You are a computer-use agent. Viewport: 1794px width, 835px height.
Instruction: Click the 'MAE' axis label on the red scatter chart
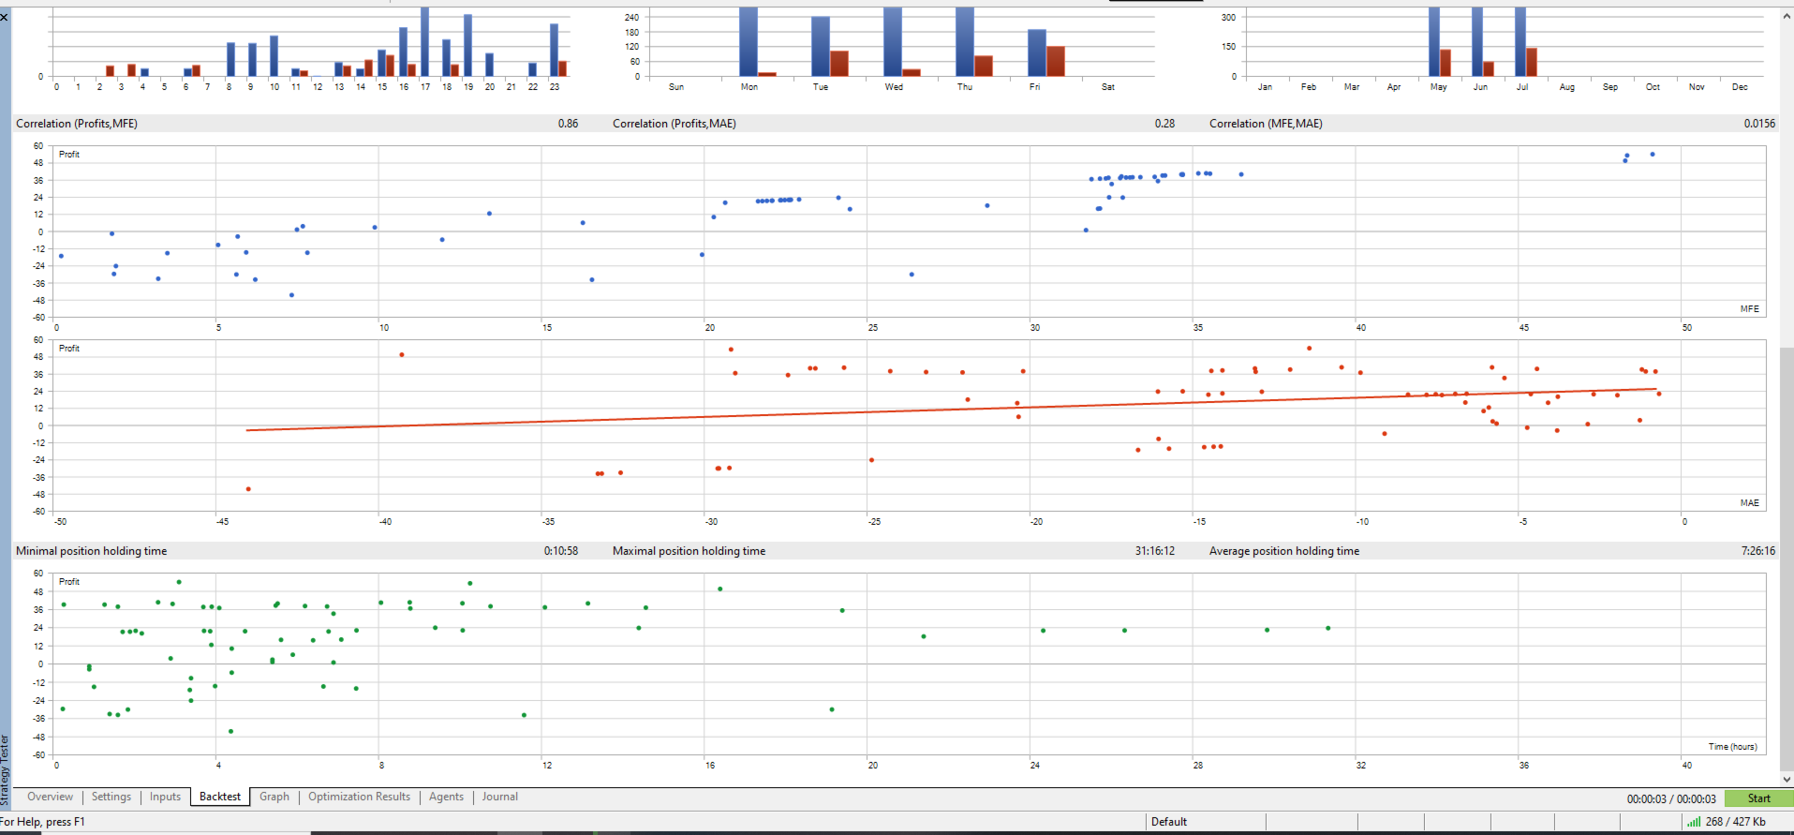[x=1749, y=503]
